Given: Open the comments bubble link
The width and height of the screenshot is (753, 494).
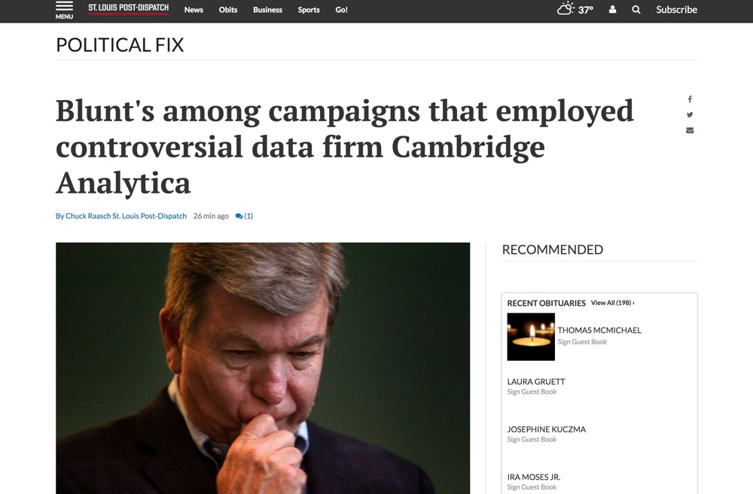Looking at the screenshot, I should [244, 216].
